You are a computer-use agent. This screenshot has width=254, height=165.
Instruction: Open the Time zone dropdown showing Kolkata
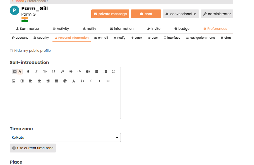(x=65, y=137)
